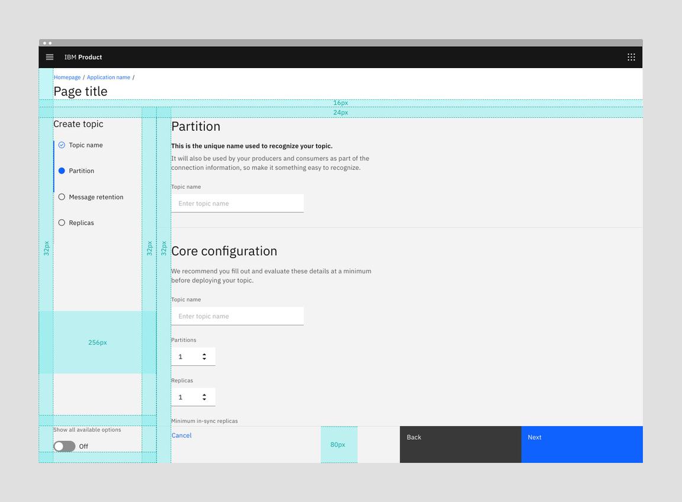Decrement the Partitions count

205,359
